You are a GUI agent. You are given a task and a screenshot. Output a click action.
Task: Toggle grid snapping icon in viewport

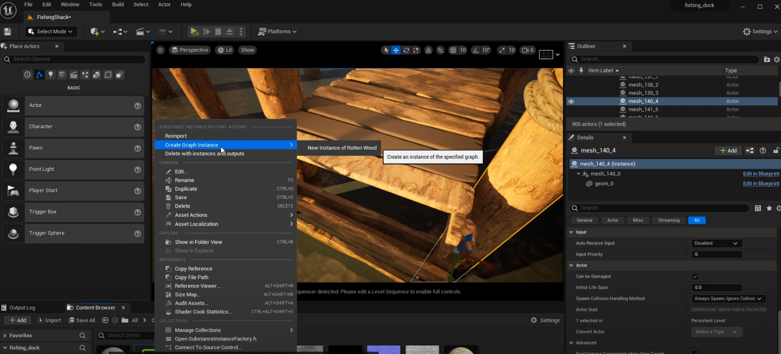[453, 50]
